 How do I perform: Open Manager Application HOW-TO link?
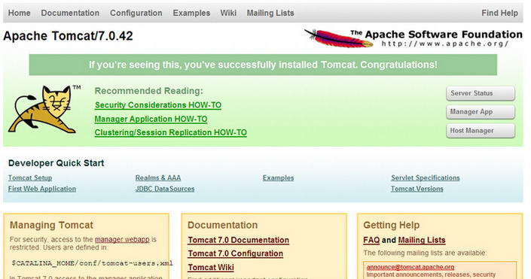click(x=151, y=119)
